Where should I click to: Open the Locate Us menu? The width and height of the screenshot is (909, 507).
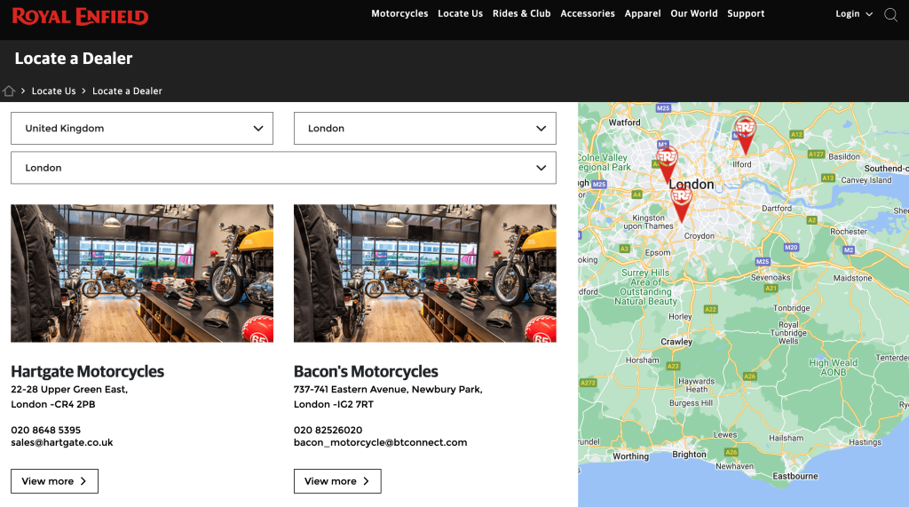coord(461,13)
